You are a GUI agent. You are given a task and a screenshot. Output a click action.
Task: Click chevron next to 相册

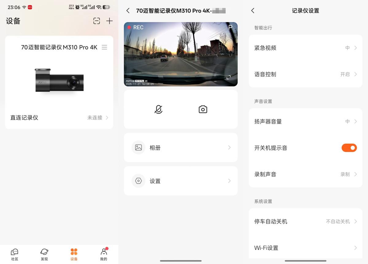tap(229, 148)
